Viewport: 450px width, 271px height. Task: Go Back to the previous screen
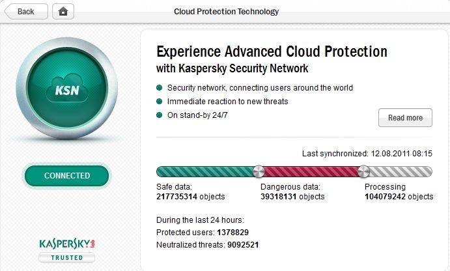pos(25,11)
